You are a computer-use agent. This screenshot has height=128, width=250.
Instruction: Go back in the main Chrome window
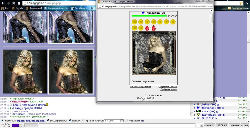click(3, 3)
